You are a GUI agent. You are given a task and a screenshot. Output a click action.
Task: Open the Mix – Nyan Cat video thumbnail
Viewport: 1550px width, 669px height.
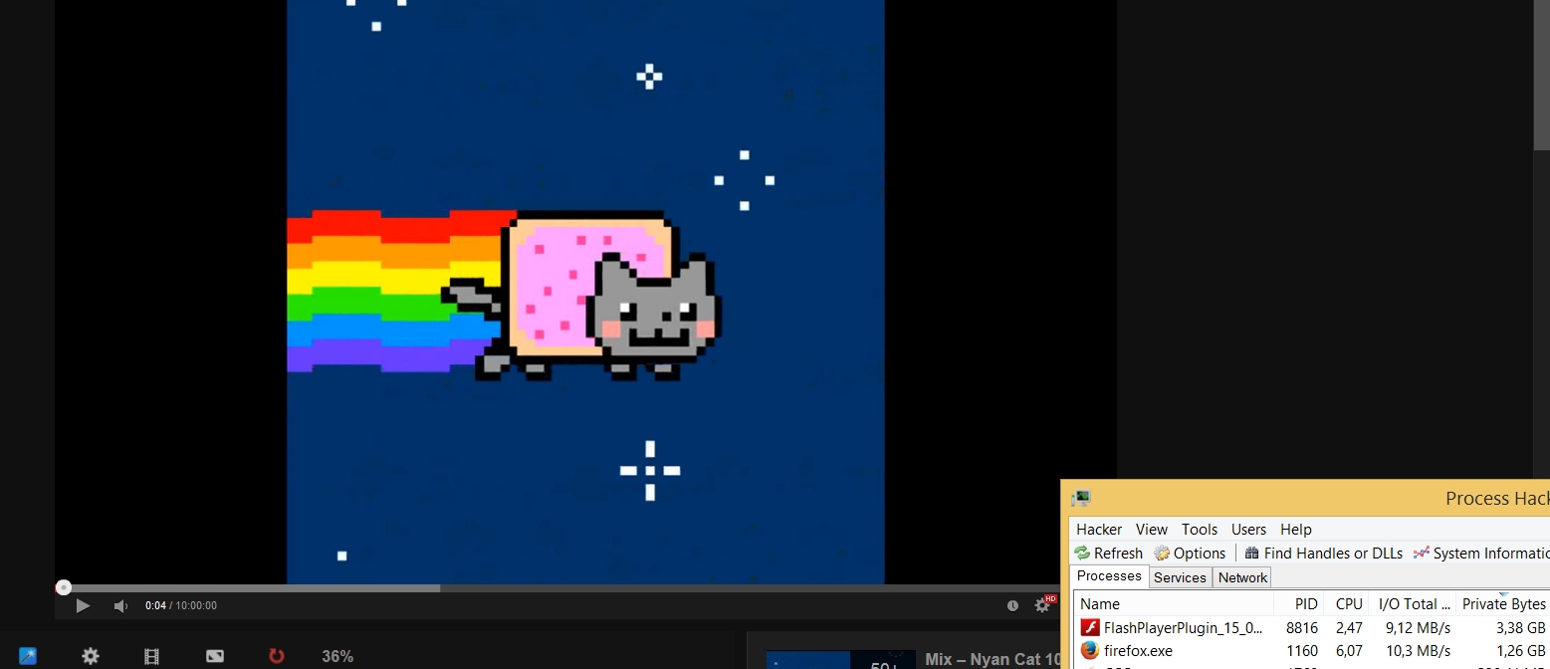pos(840,660)
